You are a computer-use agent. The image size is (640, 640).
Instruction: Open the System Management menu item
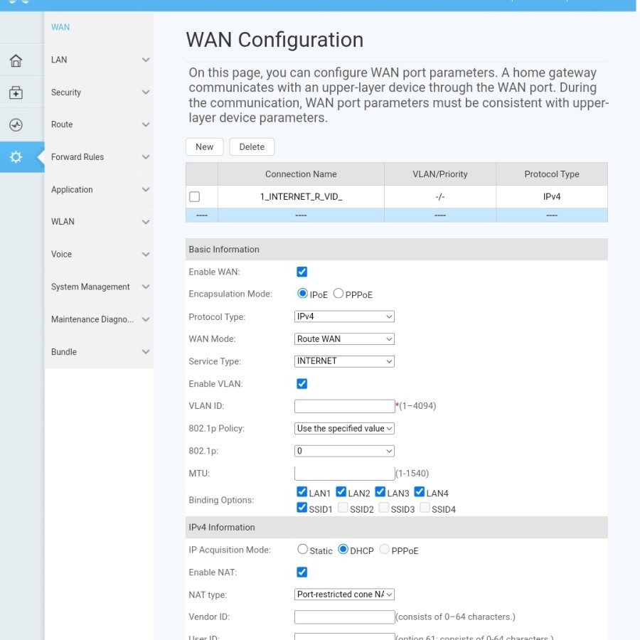coord(90,287)
